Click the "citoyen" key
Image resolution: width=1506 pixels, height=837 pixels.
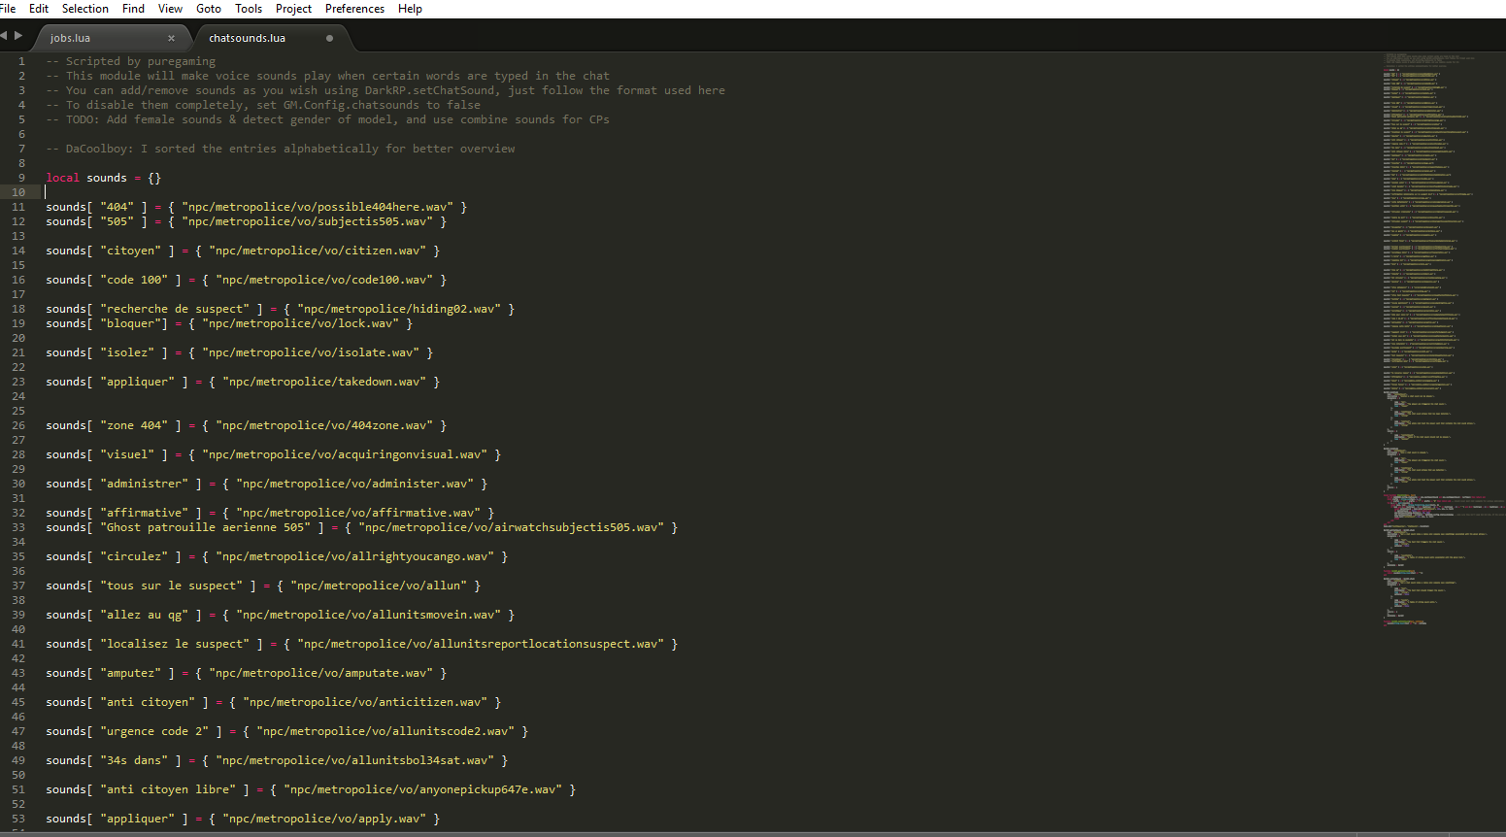click(131, 251)
